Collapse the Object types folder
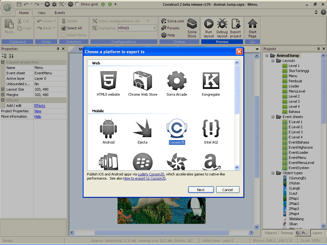This screenshot has height=245, width=327. point(273,173)
